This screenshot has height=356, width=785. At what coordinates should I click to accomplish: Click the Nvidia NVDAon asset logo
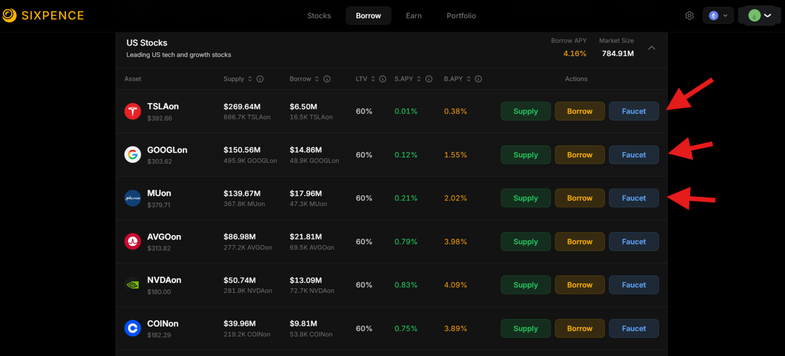coord(132,285)
